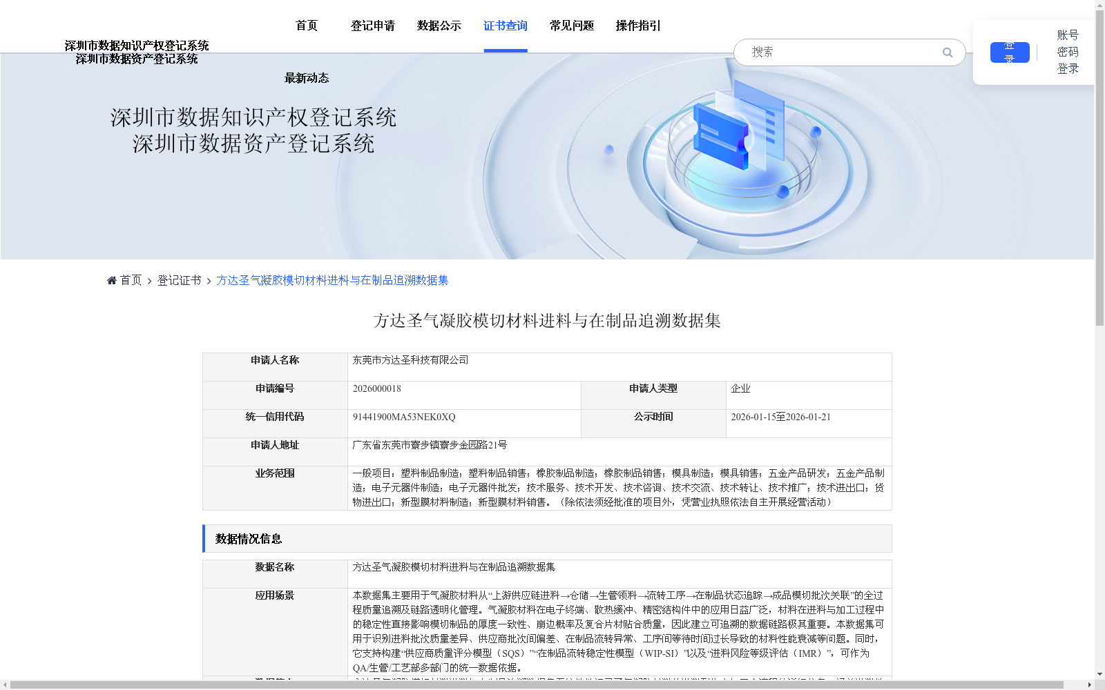Click 登记证书 in the breadcrumb
Viewport: 1105px width, 690px height.
[x=179, y=280]
